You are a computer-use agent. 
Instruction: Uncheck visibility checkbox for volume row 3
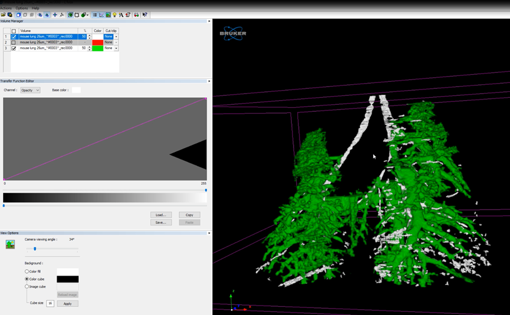(x=14, y=48)
